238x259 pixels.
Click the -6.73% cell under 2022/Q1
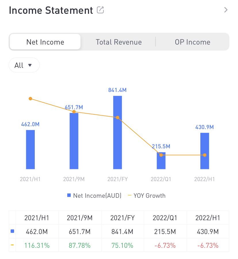coord(165,245)
